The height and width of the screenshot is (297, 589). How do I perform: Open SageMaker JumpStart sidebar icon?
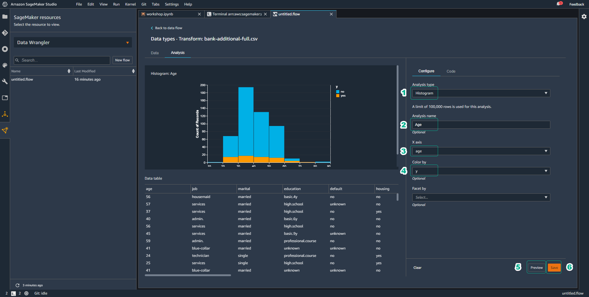[x=5, y=114]
